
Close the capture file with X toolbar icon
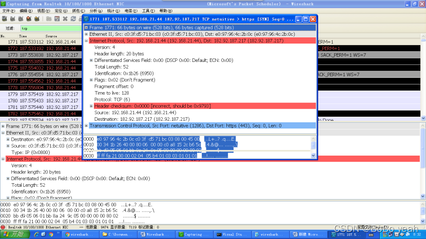point(65,19)
